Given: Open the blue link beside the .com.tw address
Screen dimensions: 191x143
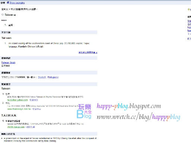Looking at the screenshot, I should tap(37, 109).
